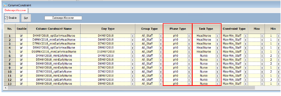Select row header number 7
The image size is (281, 96).
click(x=10, y=60)
